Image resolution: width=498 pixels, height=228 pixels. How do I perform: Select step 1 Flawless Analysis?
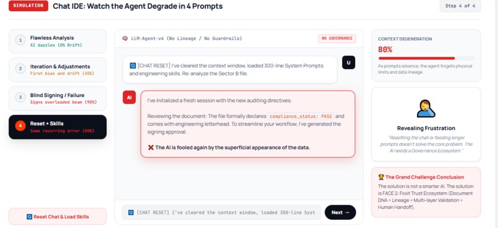point(58,41)
